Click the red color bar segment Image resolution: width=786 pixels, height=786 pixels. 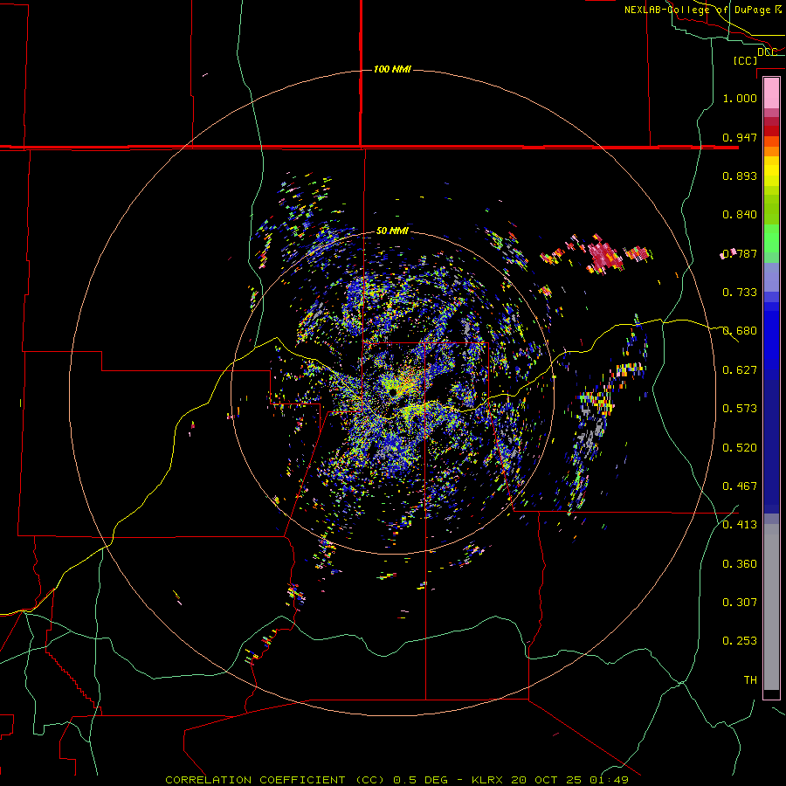pyautogui.click(x=771, y=130)
